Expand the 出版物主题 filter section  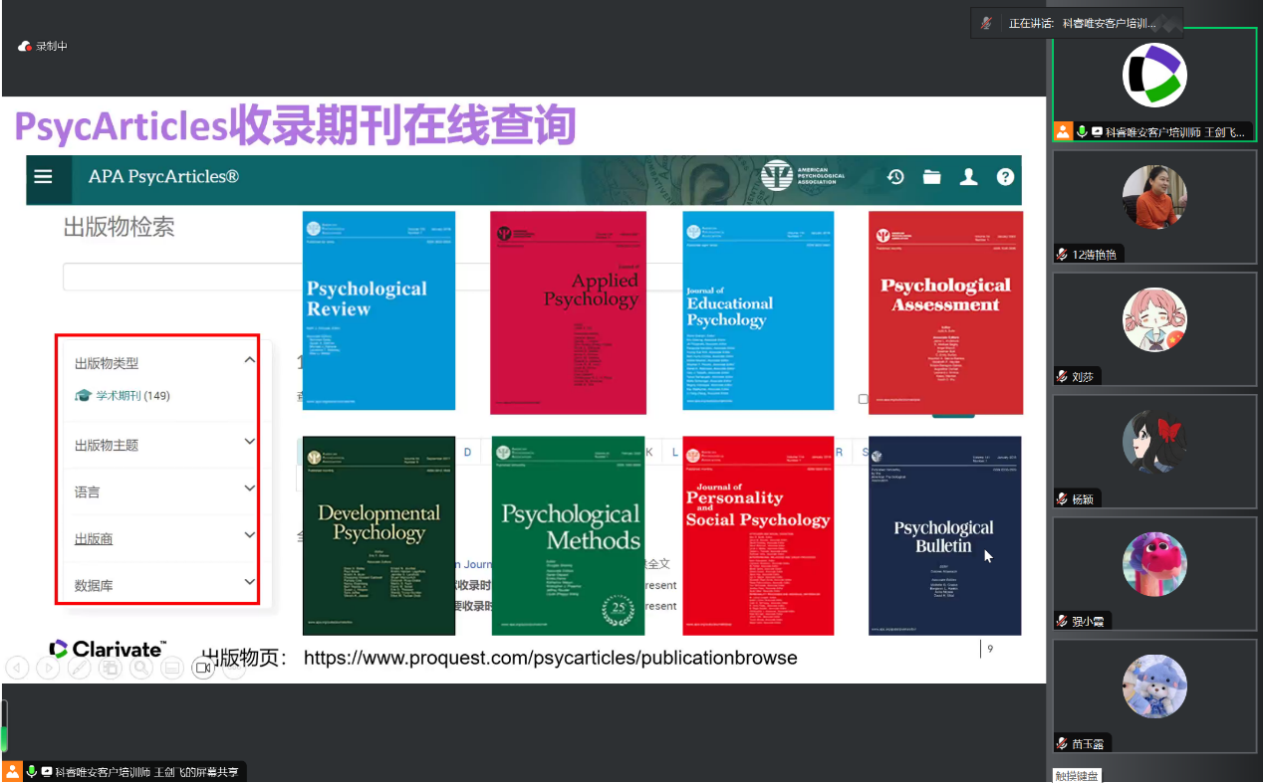pyautogui.click(x=249, y=442)
